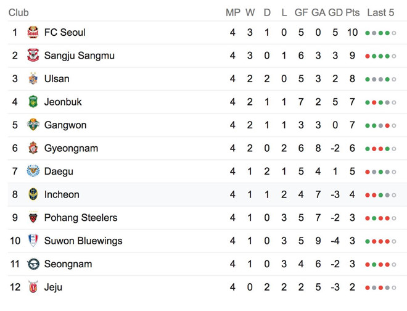407x311 pixels.
Task: Click the Pohang Steelers crest
Action: tap(33, 217)
